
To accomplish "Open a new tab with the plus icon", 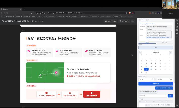I will click(24, 9).
